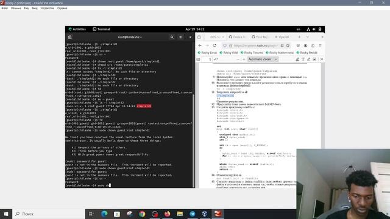Go back with Firefox back arrow
This screenshot has width=390, height=219.
click(200, 46)
